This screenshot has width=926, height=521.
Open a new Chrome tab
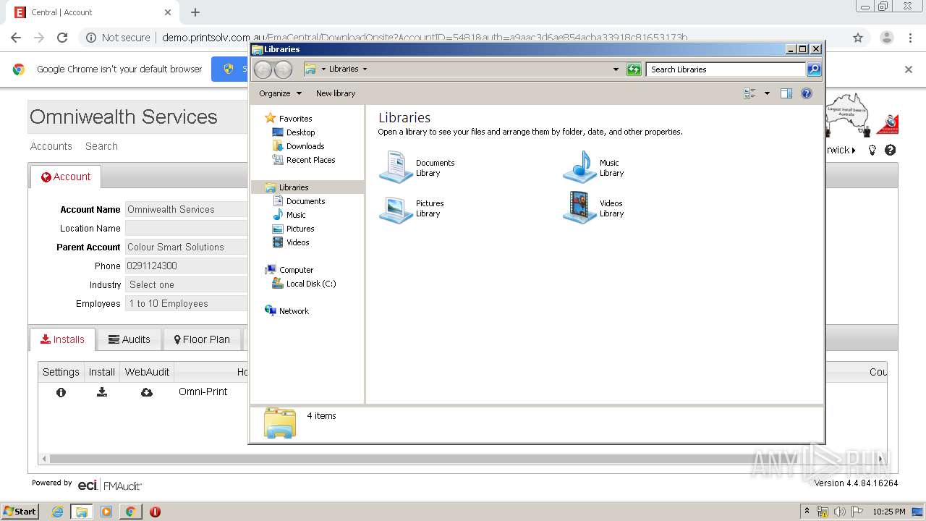click(195, 12)
